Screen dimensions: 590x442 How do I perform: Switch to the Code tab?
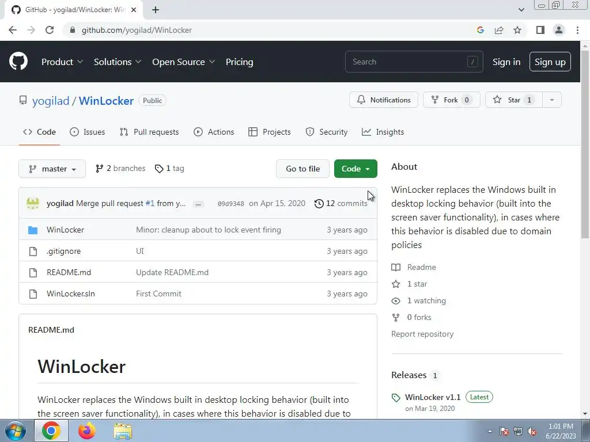click(x=39, y=132)
